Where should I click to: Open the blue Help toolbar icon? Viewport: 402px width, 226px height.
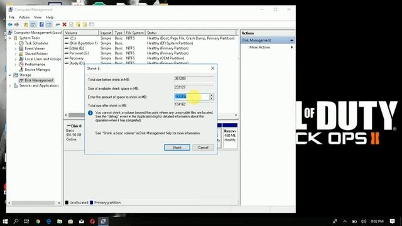(41, 24)
